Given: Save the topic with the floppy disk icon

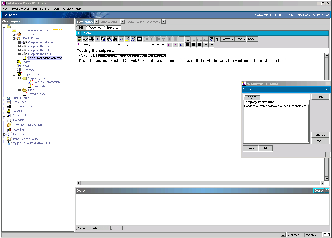Looking at the screenshot, I should (x=79, y=39).
